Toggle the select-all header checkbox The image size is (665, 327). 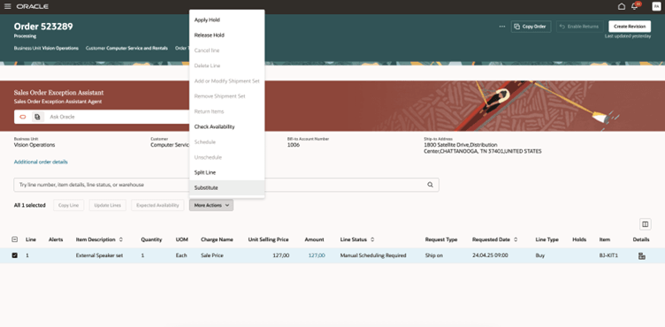point(14,240)
